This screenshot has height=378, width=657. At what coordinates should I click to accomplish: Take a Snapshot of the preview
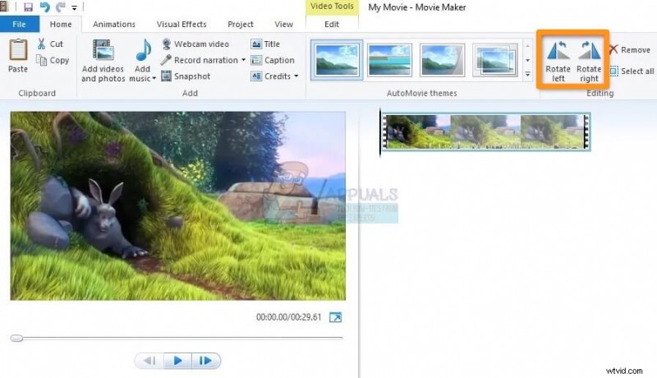[186, 76]
